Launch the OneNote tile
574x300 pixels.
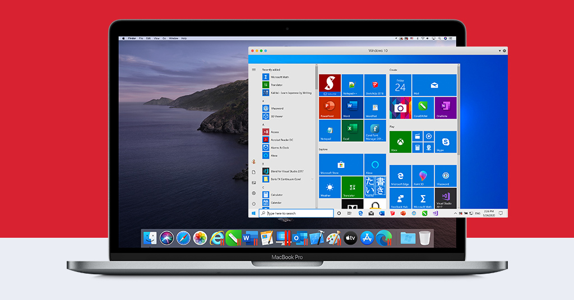(x=446, y=108)
